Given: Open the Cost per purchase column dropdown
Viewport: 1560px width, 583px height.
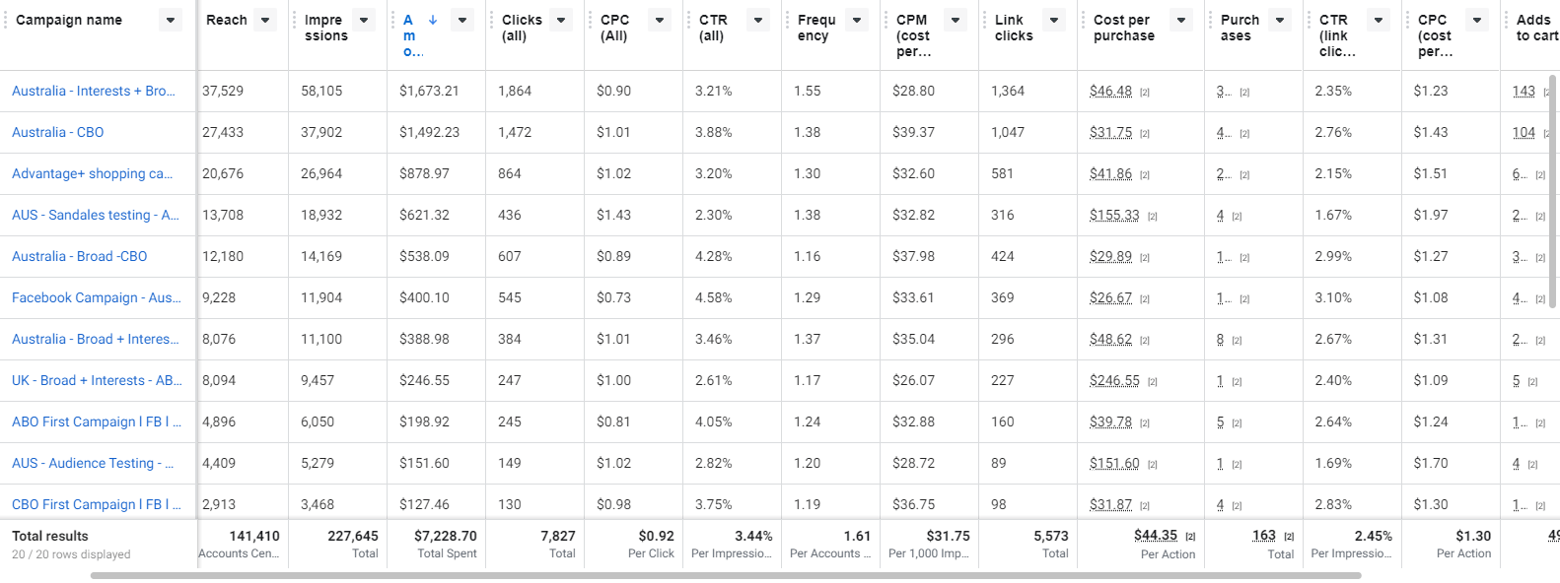Looking at the screenshot, I should (1181, 18).
